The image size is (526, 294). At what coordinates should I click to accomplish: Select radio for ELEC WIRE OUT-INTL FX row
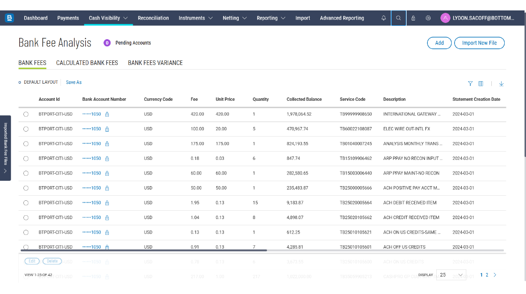point(26,129)
